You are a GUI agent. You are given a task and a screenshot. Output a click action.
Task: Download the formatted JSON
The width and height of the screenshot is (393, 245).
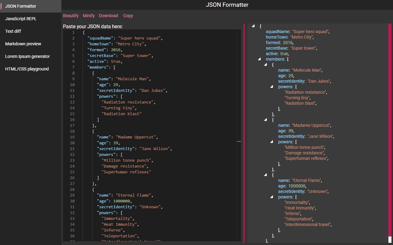pos(108,16)
